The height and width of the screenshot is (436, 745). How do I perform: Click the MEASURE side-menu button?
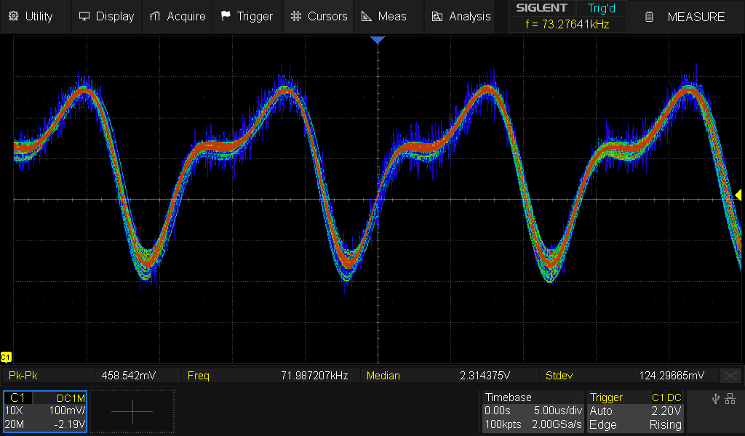(686, 17)
